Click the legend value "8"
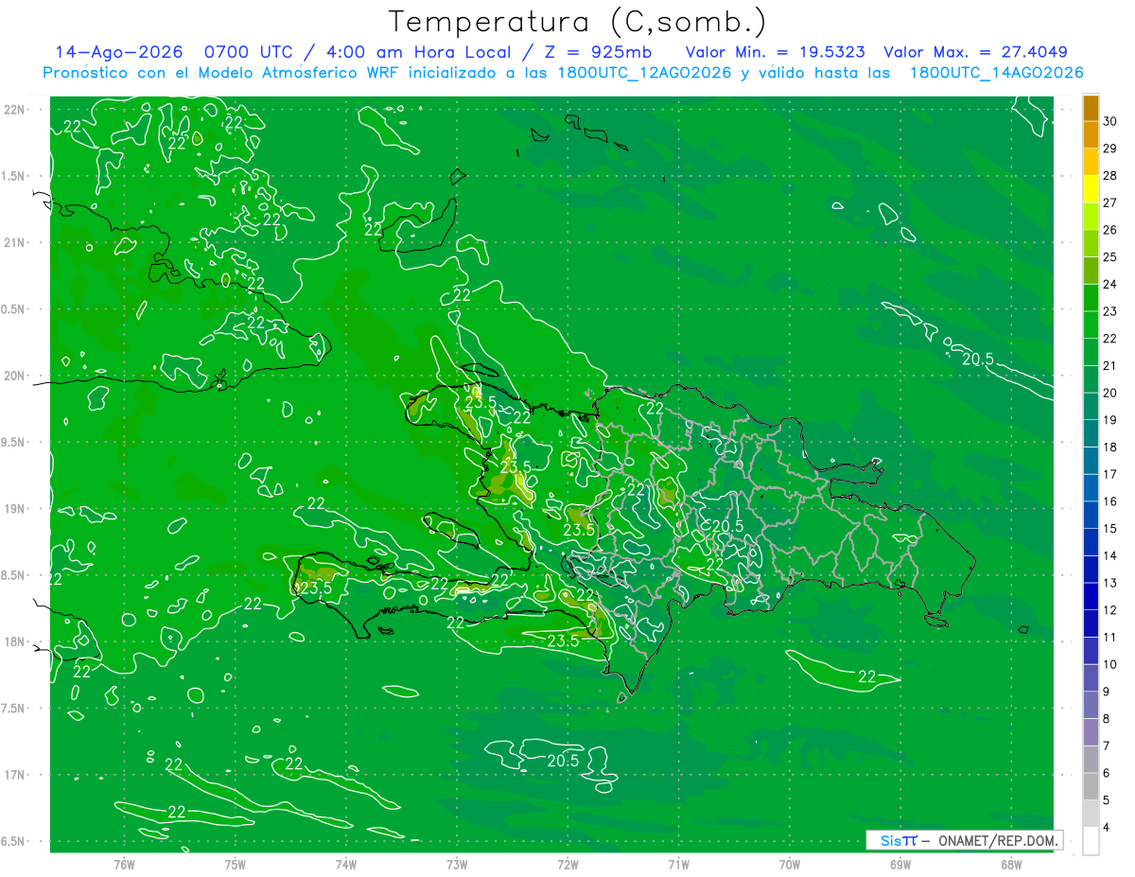The height and width of the screenshot is (877, 1135). [x=1108, y=719]
